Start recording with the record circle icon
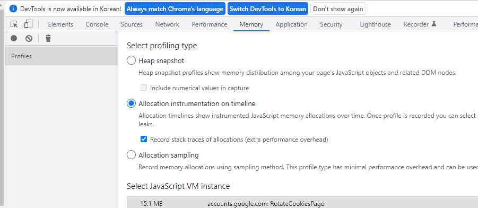Image resolution: width=478 pixels, height=208 pixels. (14, 38)
